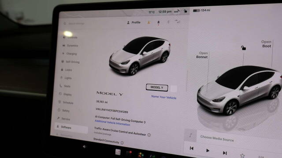Viewport: 282px width, 158px height.
Task: Open the Locks settings tab
Action: [x=67, y=70]
